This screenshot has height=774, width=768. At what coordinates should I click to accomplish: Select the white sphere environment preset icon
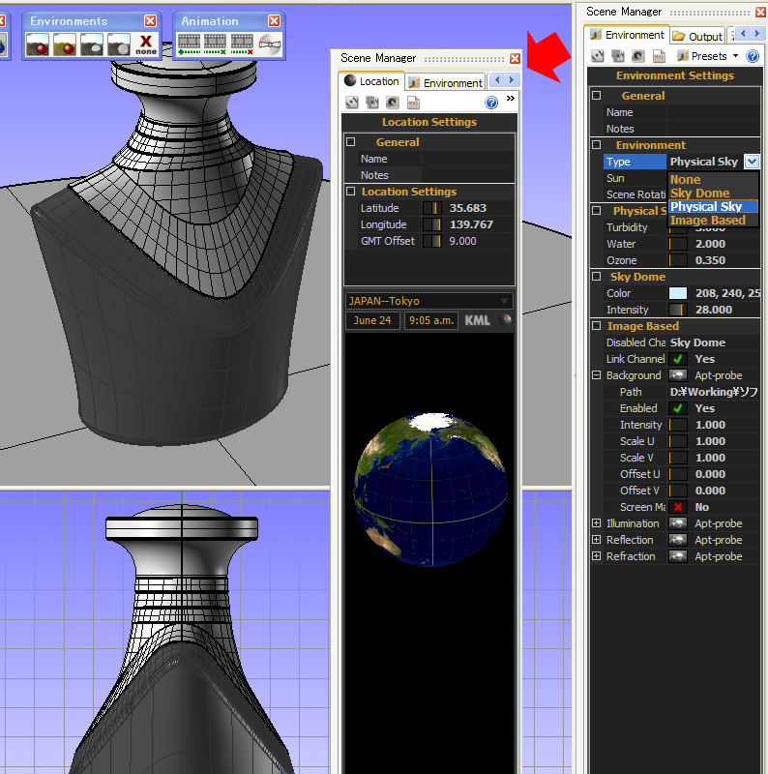[x=119, y=45]
